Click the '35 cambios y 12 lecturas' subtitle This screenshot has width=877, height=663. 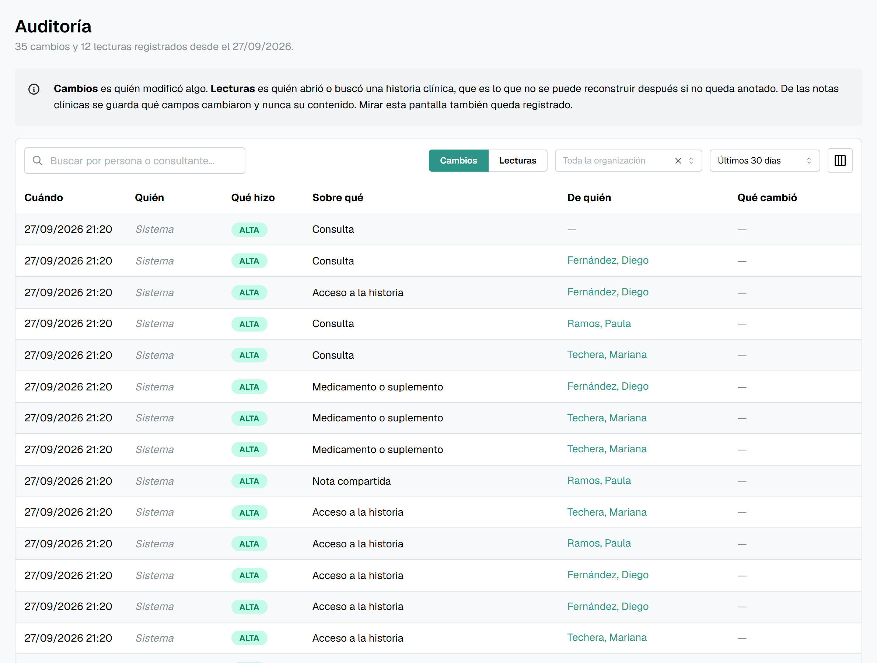[154, 47]
